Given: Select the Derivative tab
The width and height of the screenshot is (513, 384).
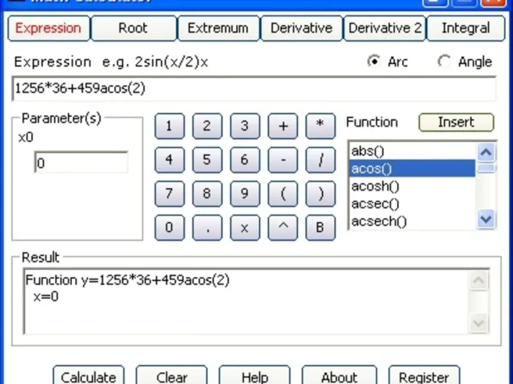Looking at the screenshot, I should click(301, 28).
